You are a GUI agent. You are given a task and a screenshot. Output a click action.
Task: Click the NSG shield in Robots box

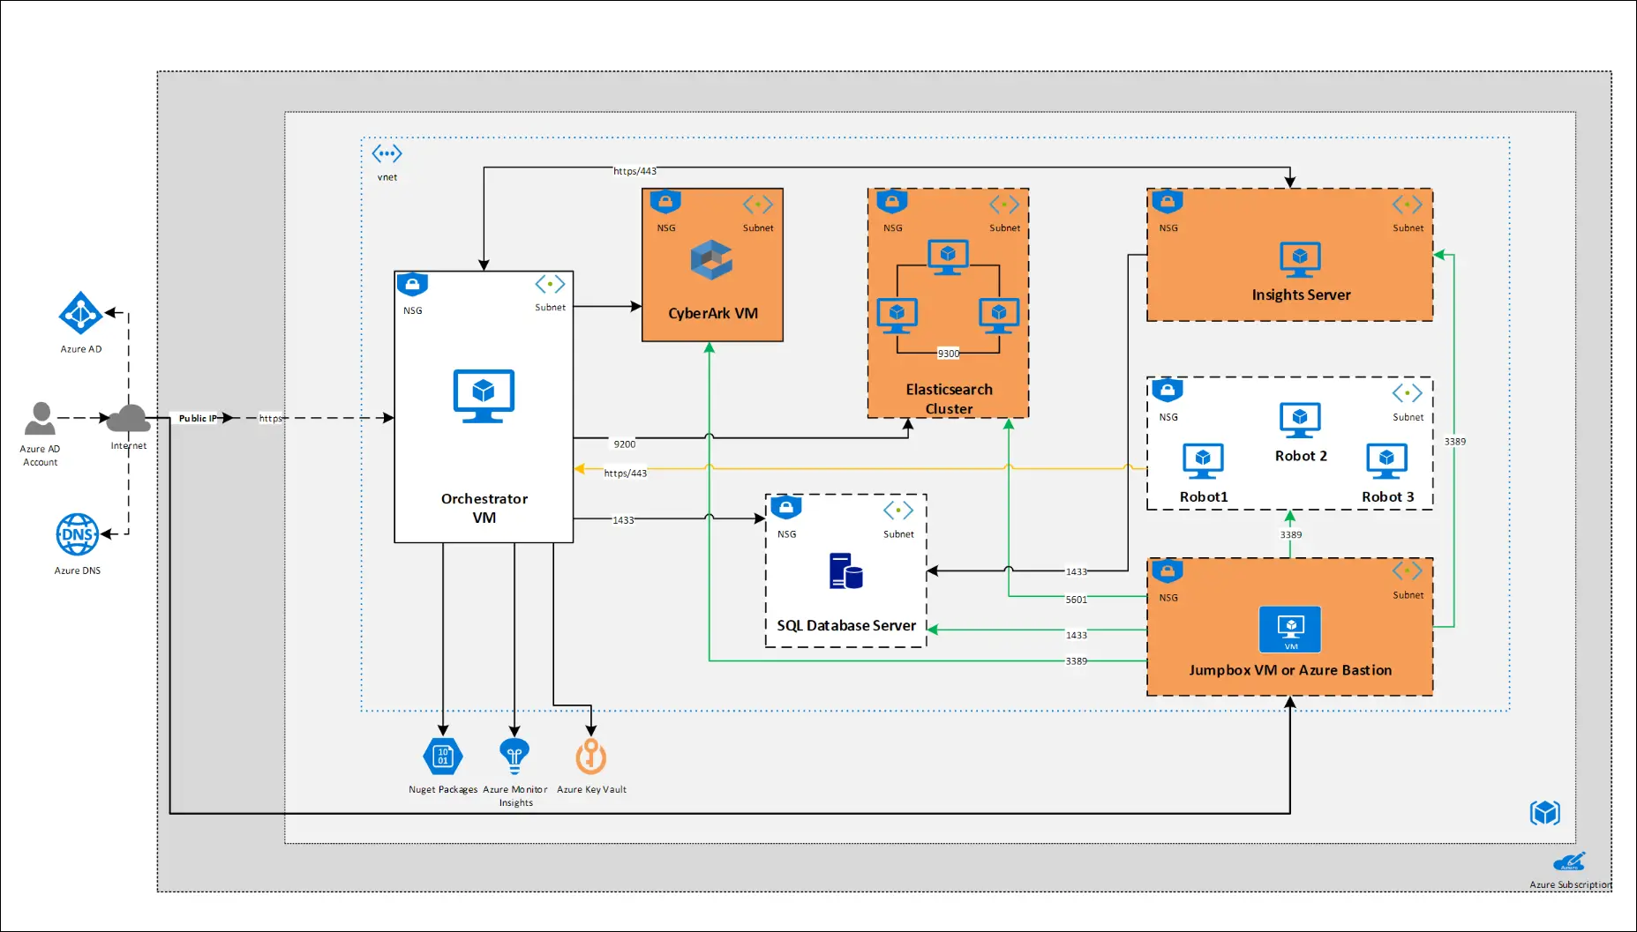pos(1168,391)
